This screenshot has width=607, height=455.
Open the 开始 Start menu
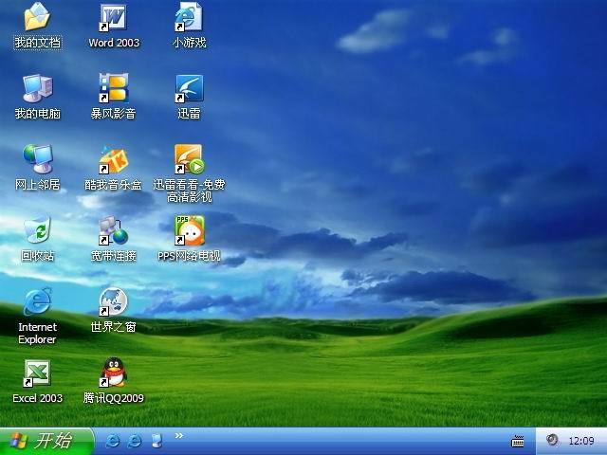46,441
